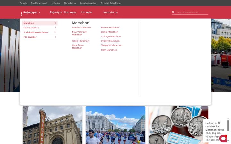231x144 pixels.
Task: Open En del af Ruby Rejser link
Action: pyautogui.click(x=111, y=3)
